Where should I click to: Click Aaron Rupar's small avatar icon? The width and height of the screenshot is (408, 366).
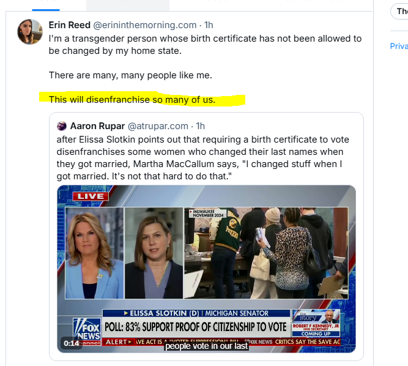coord(62,126)
